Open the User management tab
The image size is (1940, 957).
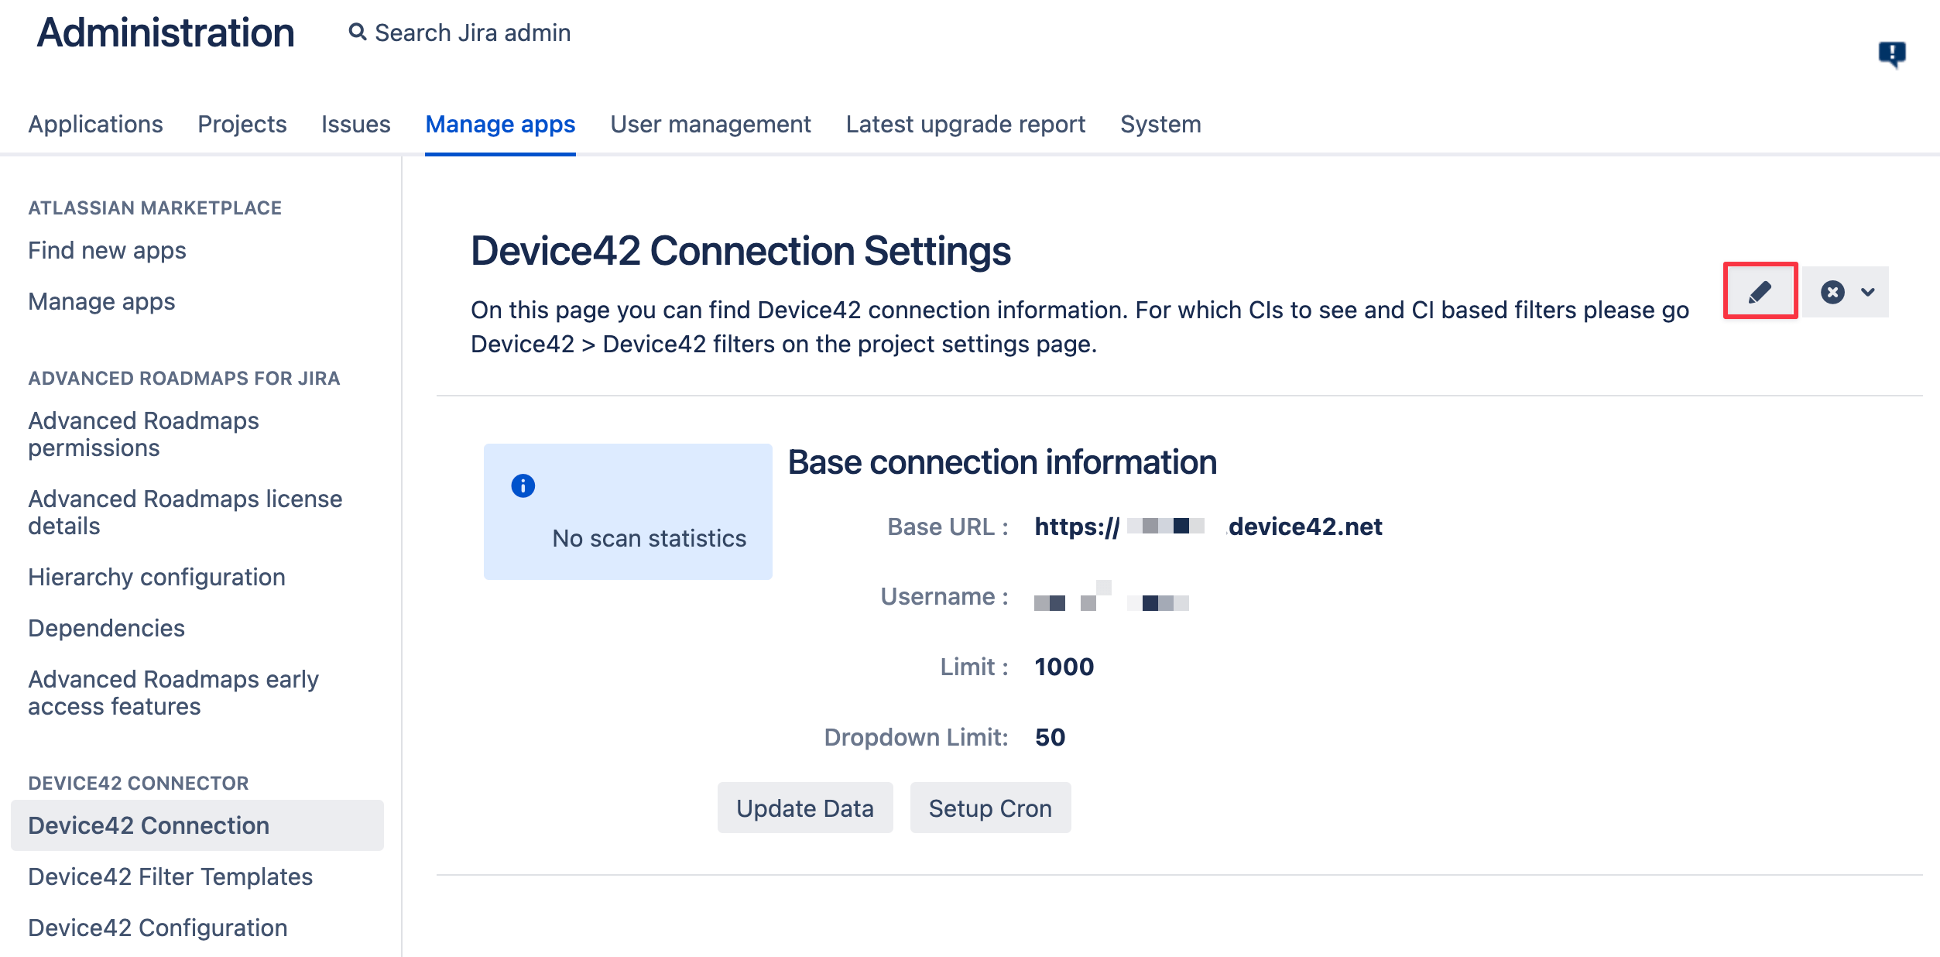[x=710, y=124]
